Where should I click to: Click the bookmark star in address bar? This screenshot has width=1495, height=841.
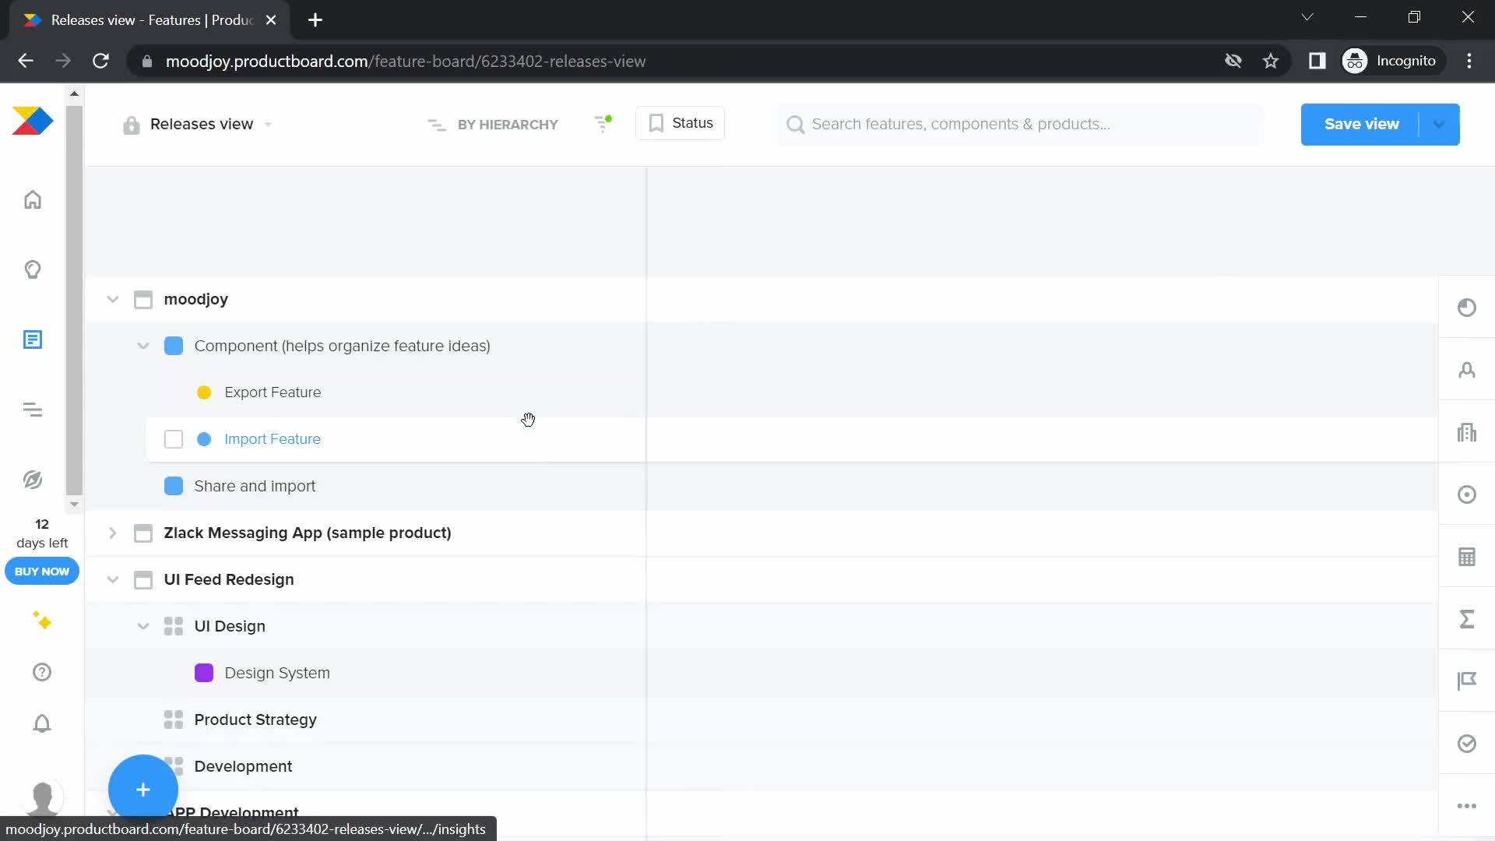(1271, 61)
